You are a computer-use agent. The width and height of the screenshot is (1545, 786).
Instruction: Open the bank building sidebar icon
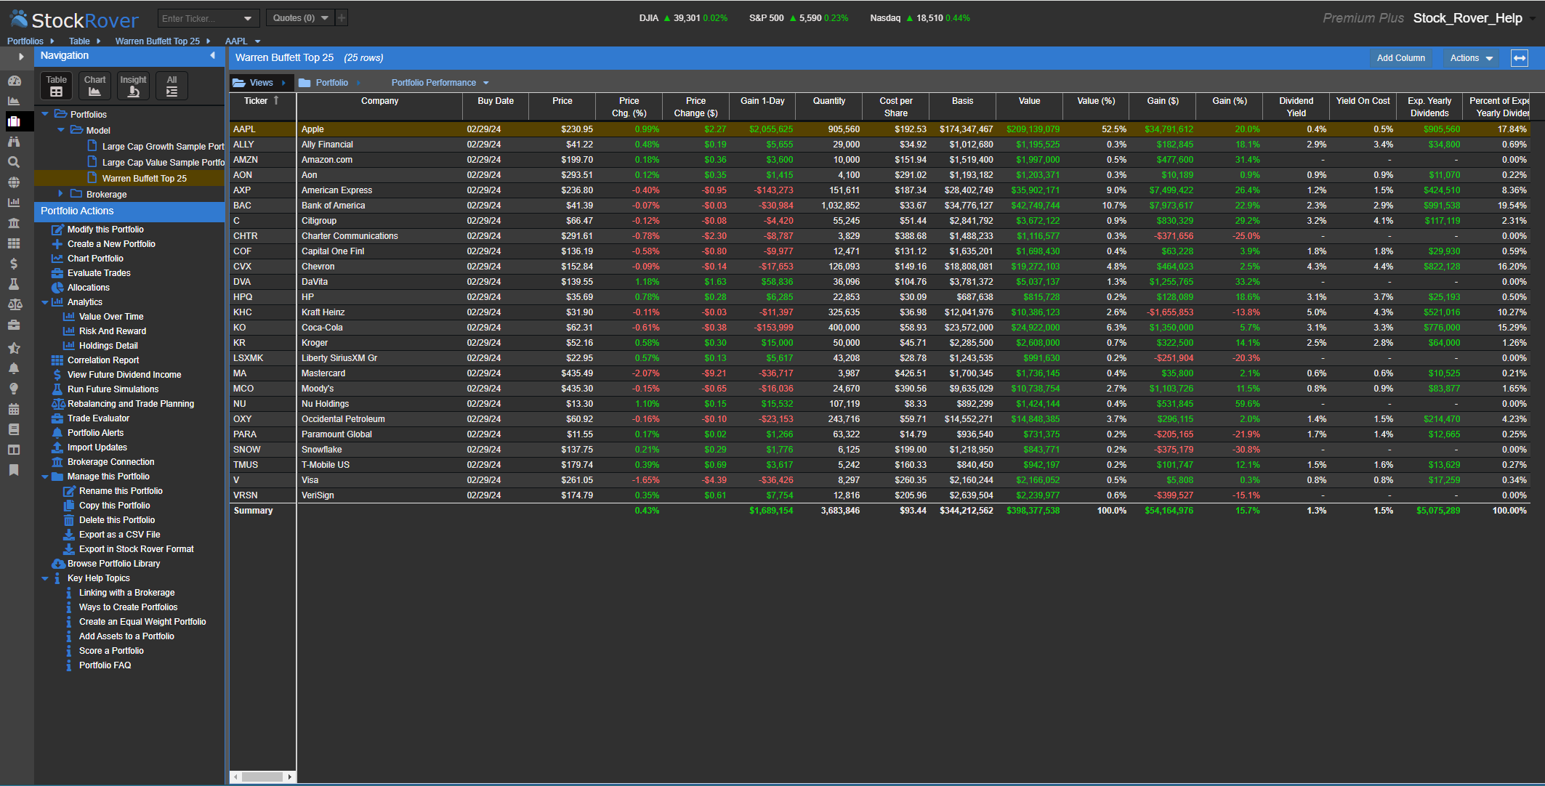pyautogui.click(x=14, y=223)
